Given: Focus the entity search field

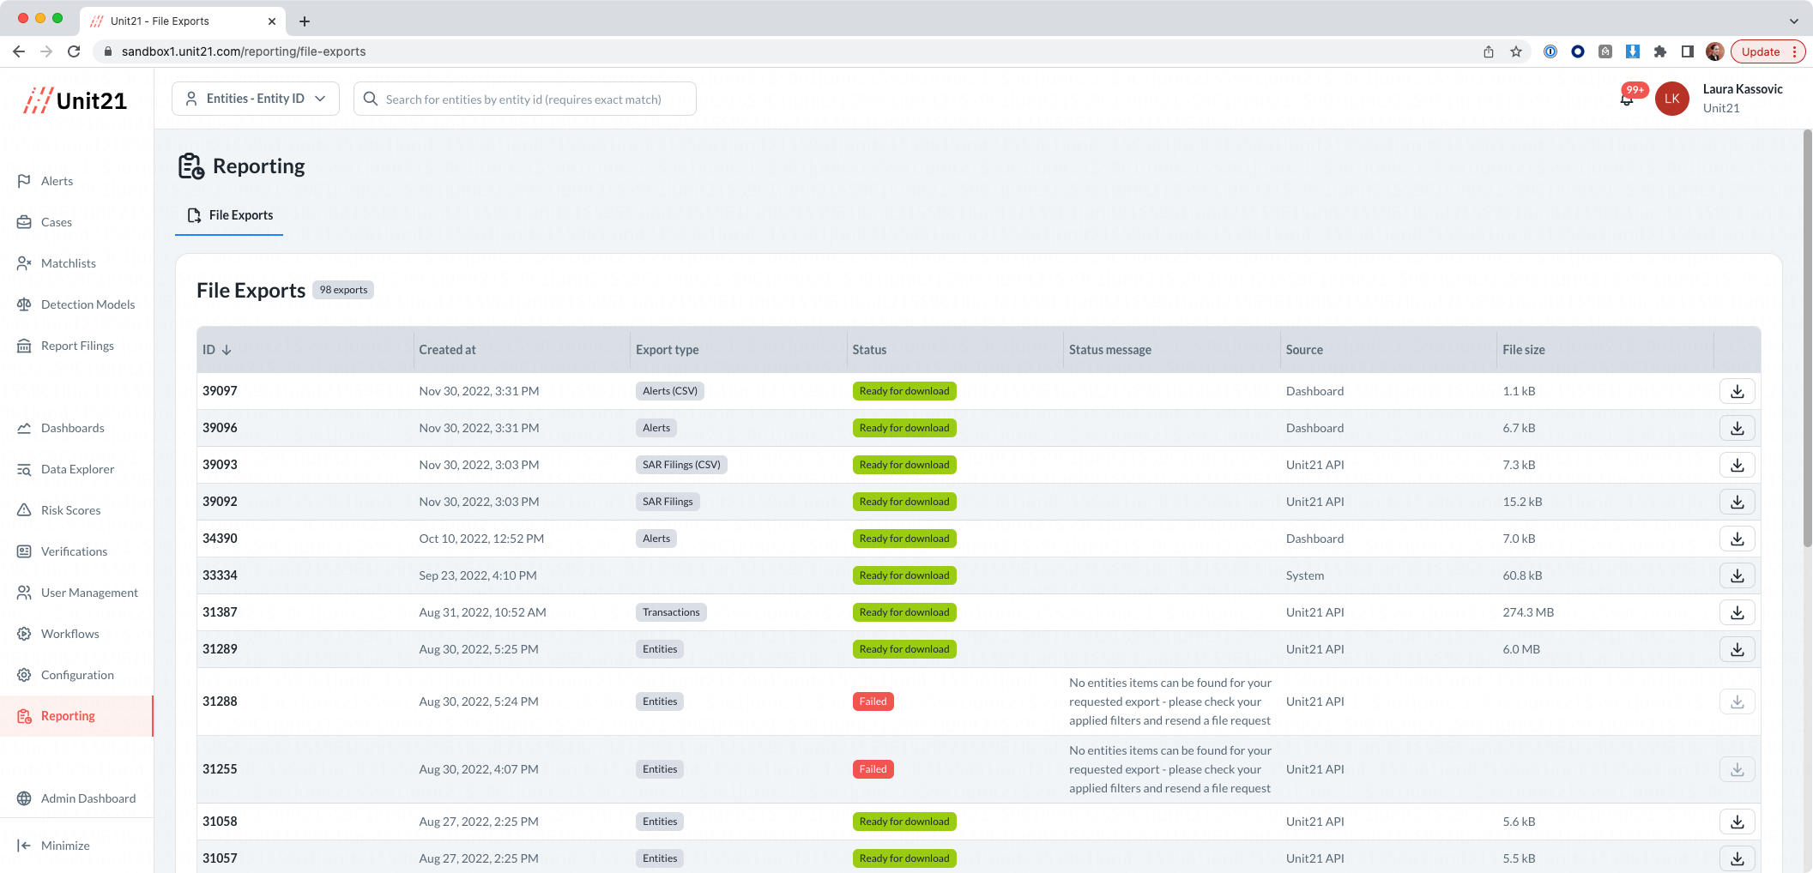Looking at the screenshot, I should [x=525, y=99].
